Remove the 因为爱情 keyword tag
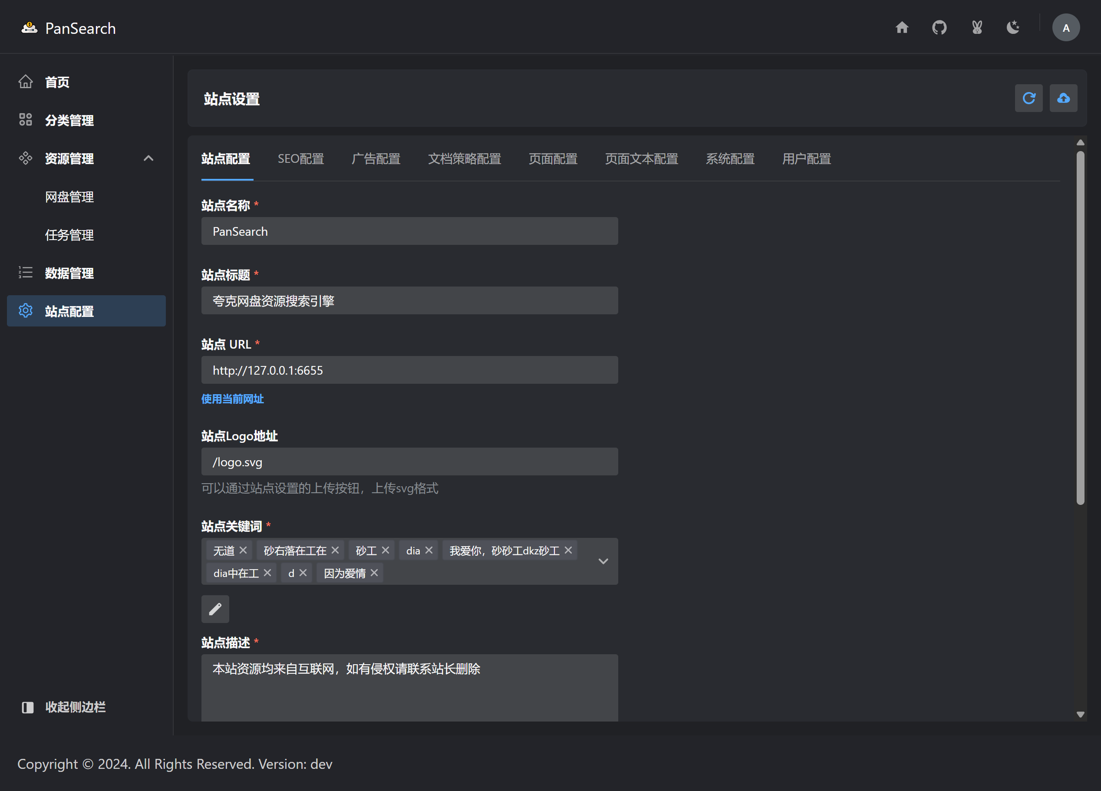 coord(374,573)
